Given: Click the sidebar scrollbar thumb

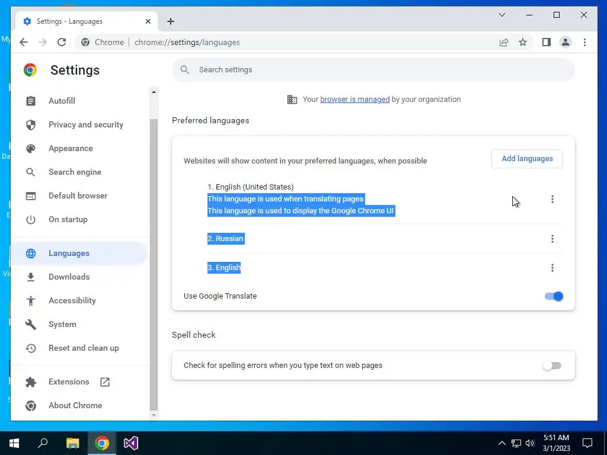Looking at the screenshot, I should pos(154,264).
